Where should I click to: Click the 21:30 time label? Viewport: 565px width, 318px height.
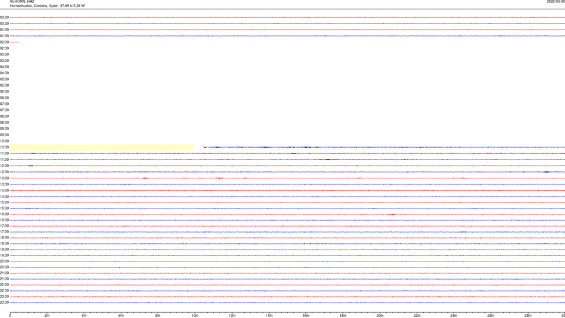click(4, 279)
